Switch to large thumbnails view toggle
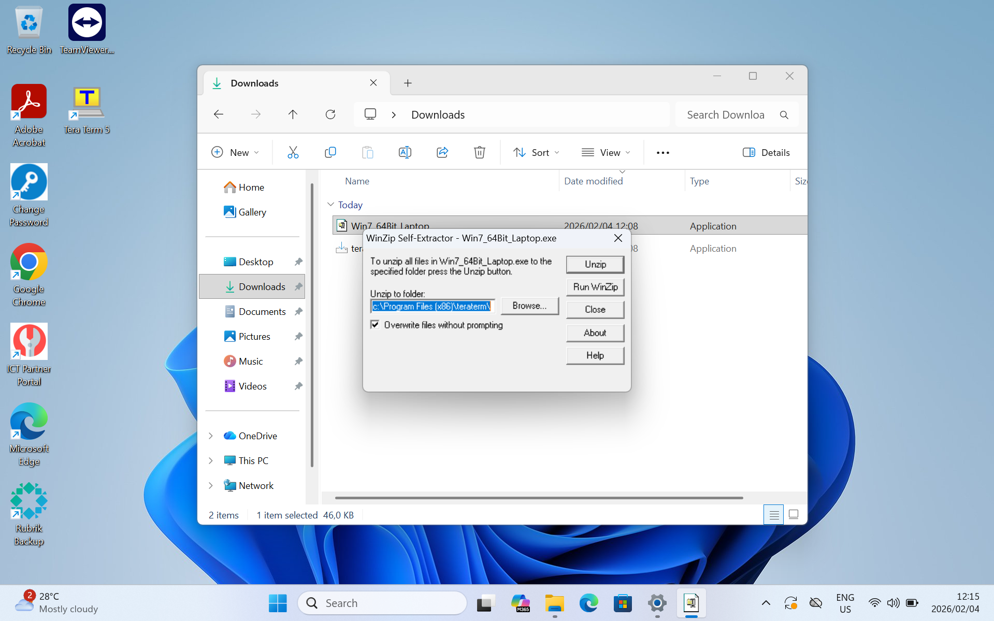The image size is (994, 621). tap(793, 514)
